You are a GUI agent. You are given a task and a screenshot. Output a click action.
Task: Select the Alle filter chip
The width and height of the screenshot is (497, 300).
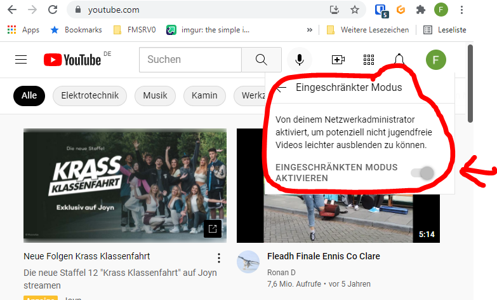[x=29, y=95]
